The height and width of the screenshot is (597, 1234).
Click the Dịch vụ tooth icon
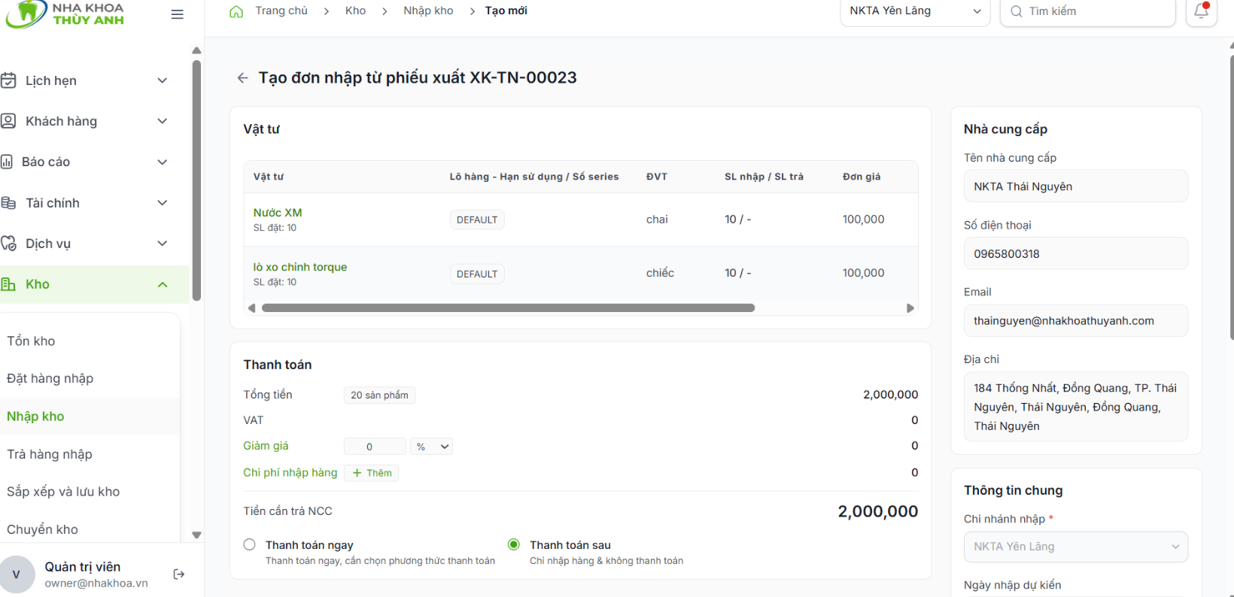coord(8,244)
